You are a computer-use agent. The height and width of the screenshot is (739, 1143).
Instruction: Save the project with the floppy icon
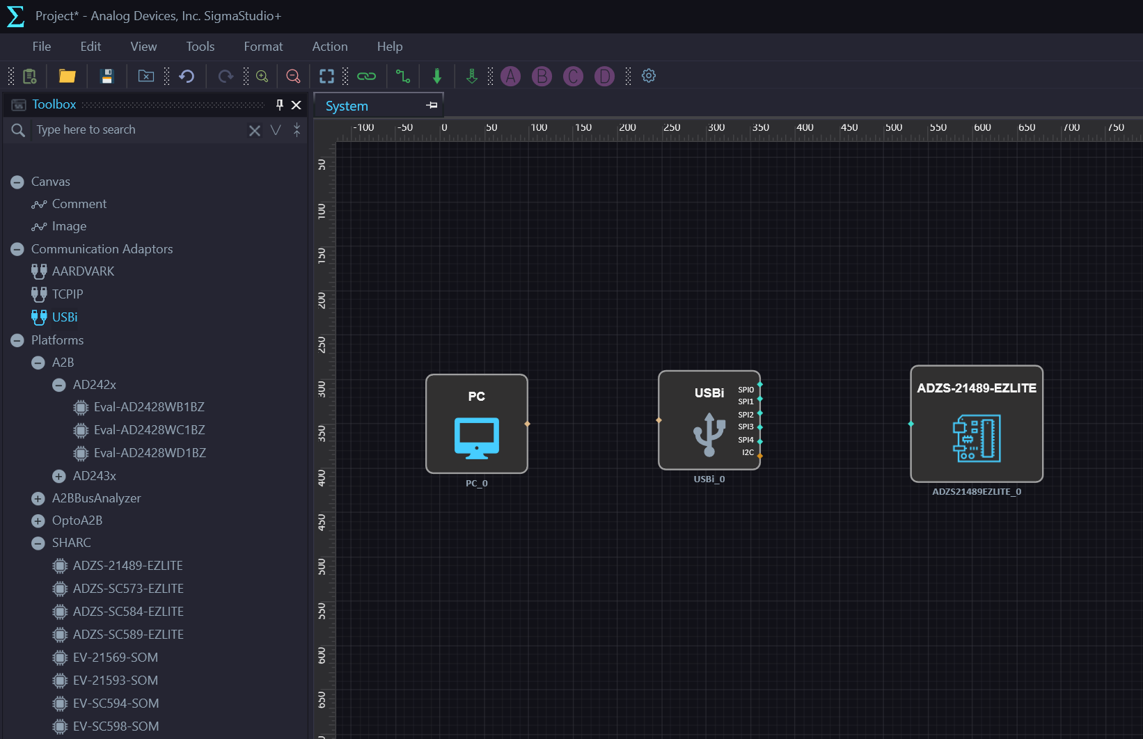(x=107, y=76)
